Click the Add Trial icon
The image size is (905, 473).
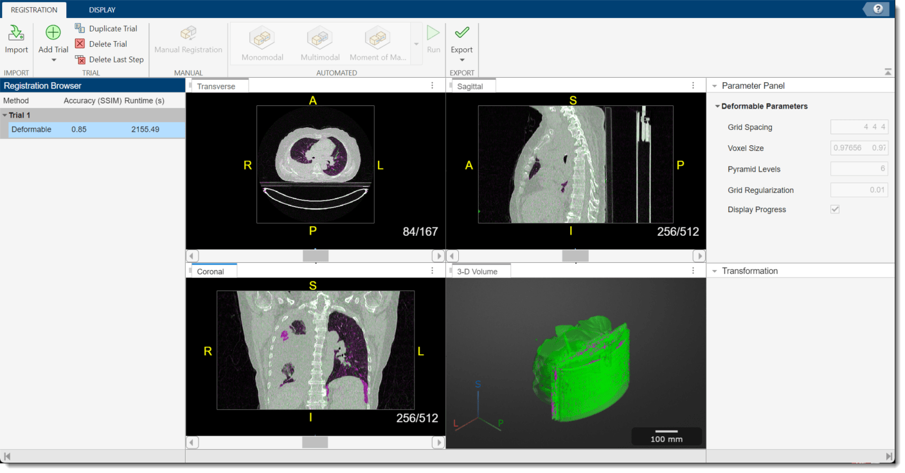point(52,32)
